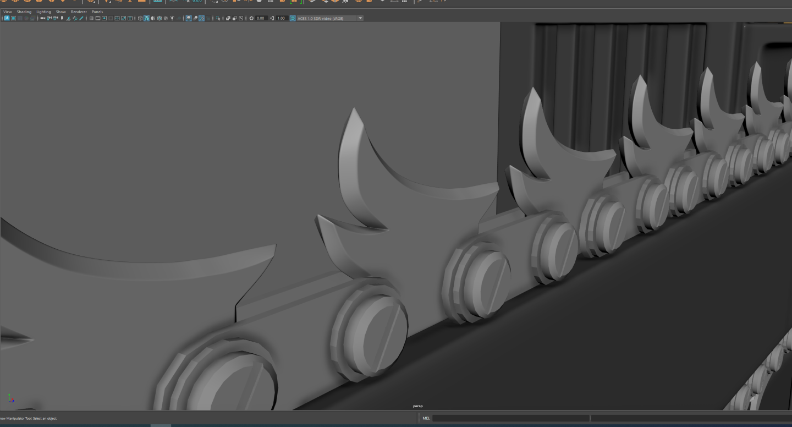This screenshot has width=792, height=427.
Task: Click the command output field beside the command line
Action: [691, 418]
